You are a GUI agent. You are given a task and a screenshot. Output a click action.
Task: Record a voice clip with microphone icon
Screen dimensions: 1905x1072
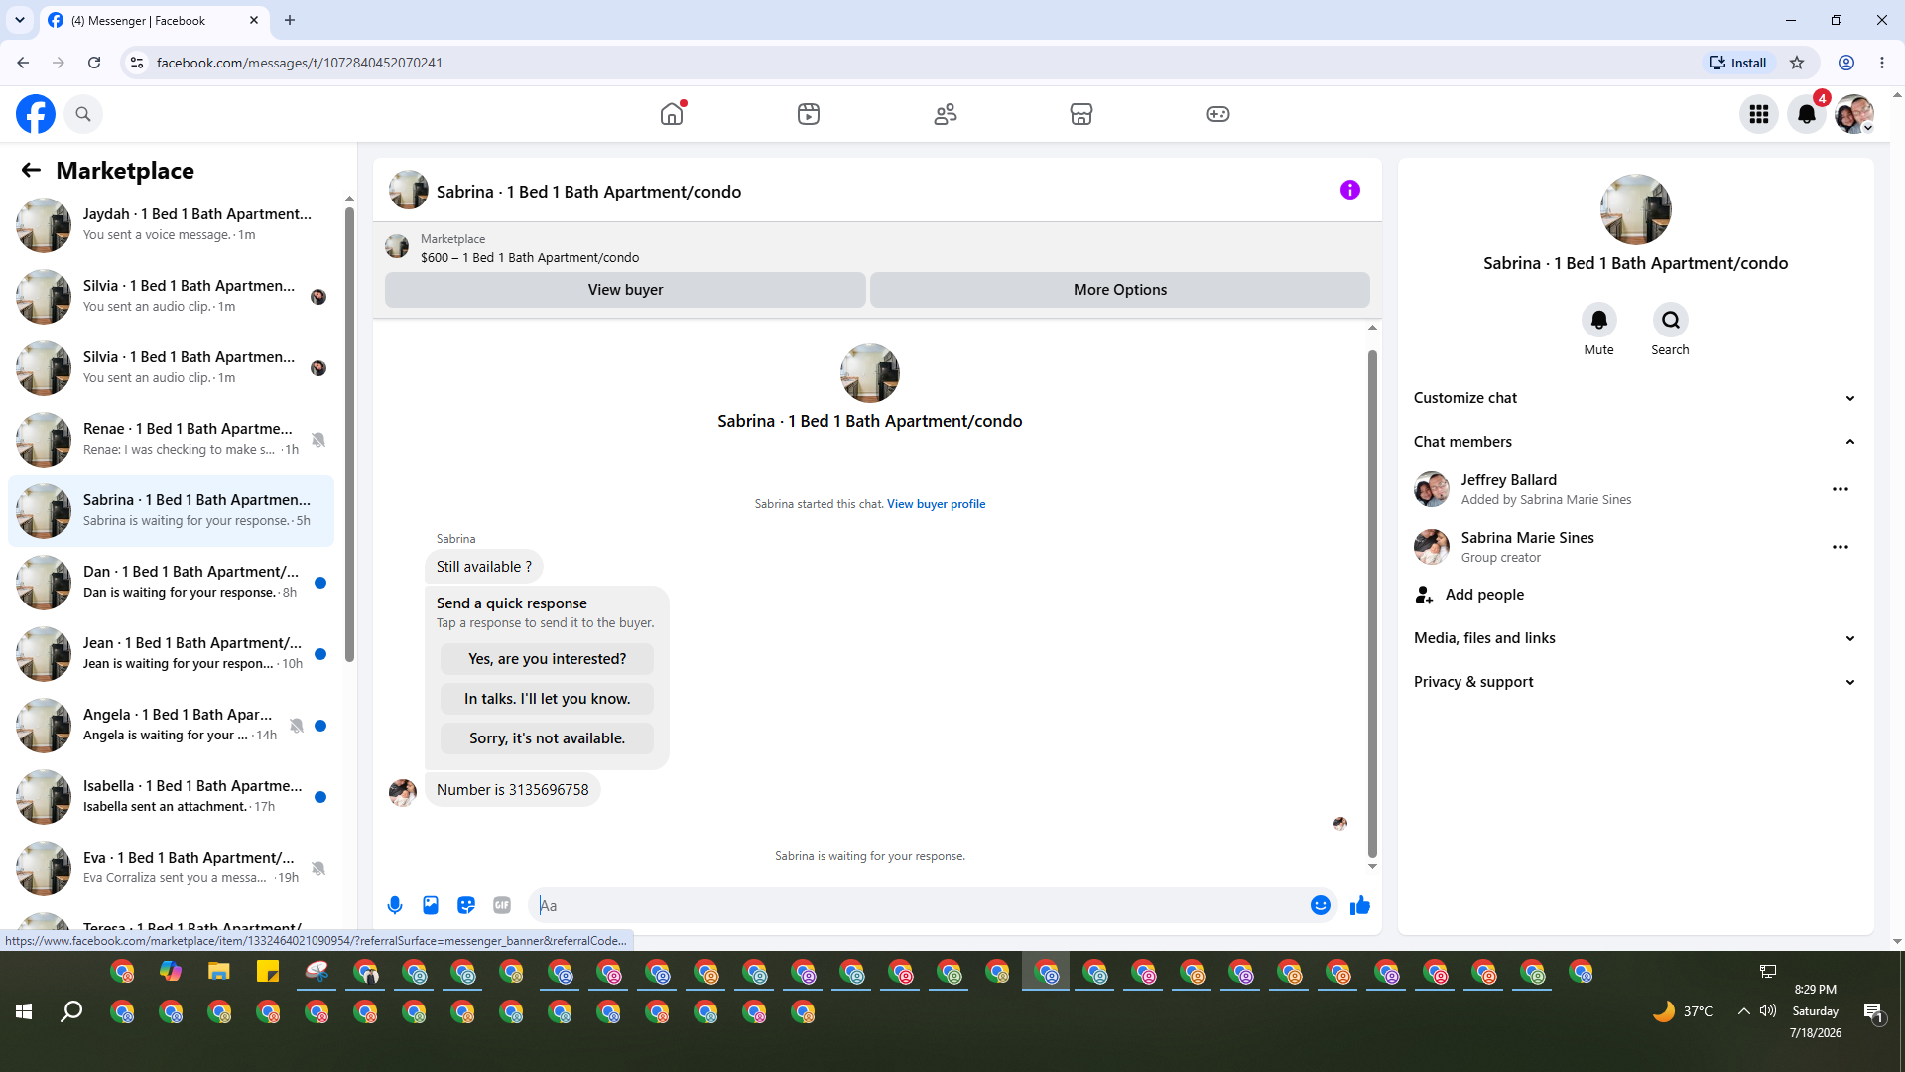pos(395,905)
